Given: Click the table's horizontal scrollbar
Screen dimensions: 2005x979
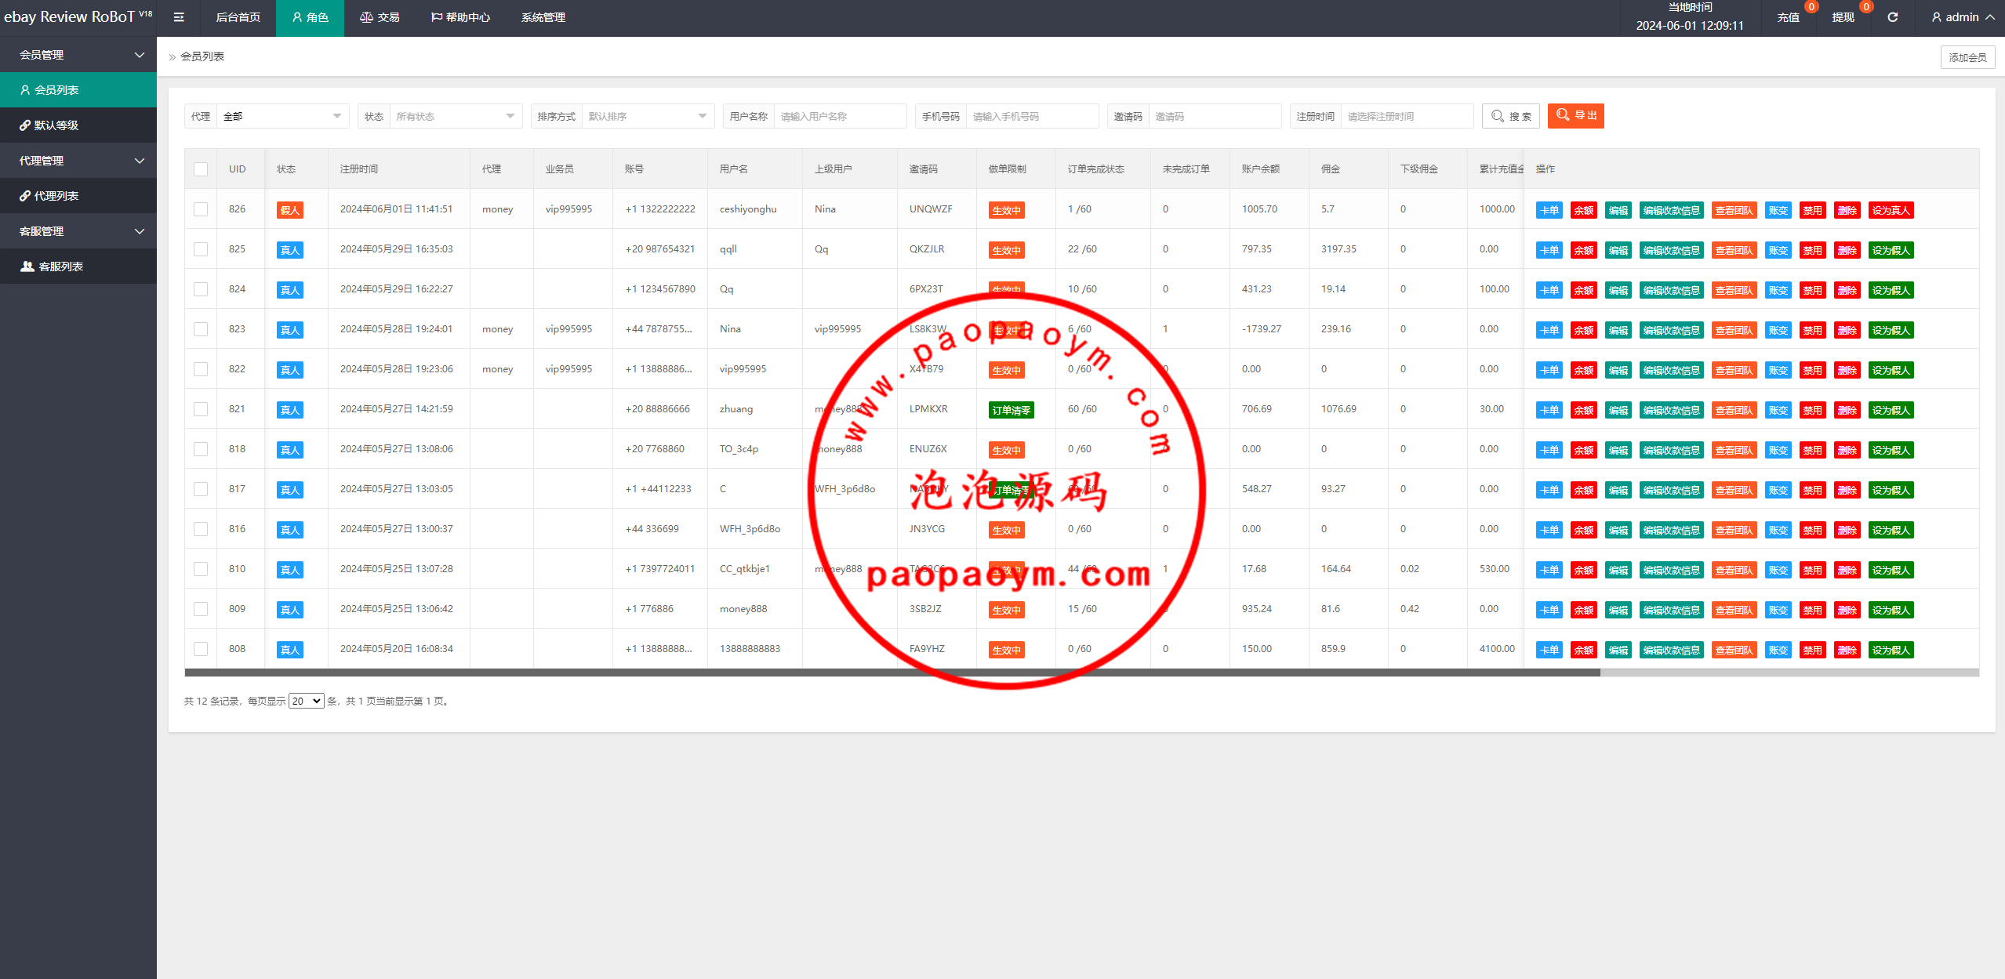Looking at the screenshot, I should (x=892, y=672).
